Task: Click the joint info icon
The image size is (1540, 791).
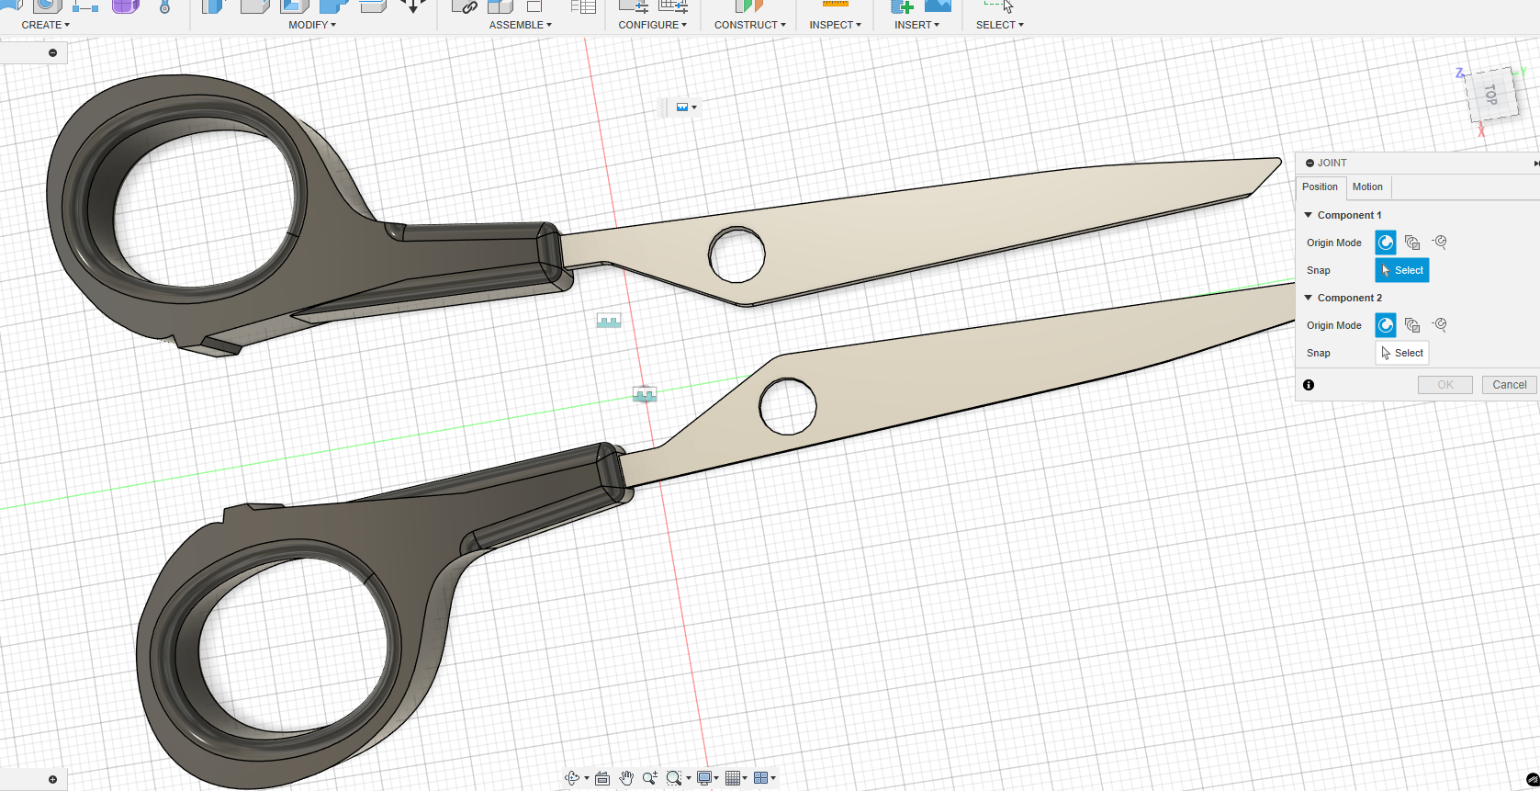Action: (x=1309, y=385)
